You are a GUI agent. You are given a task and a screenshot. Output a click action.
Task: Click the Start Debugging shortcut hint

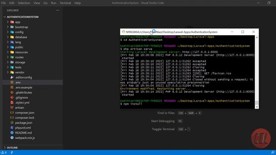coord(167,121)
